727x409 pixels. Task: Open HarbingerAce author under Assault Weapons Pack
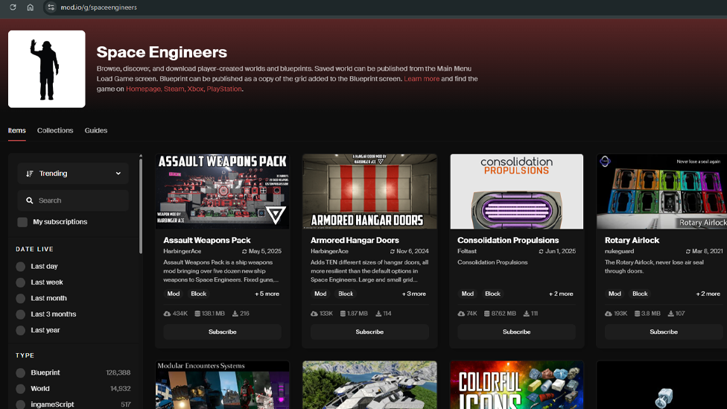182,251
